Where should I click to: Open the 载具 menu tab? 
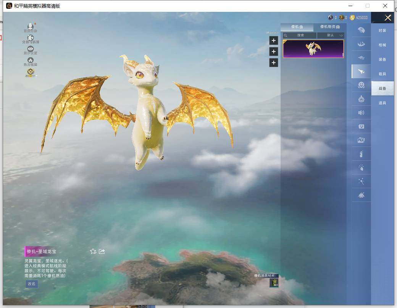pyautogui.click(x=382, y=74)
